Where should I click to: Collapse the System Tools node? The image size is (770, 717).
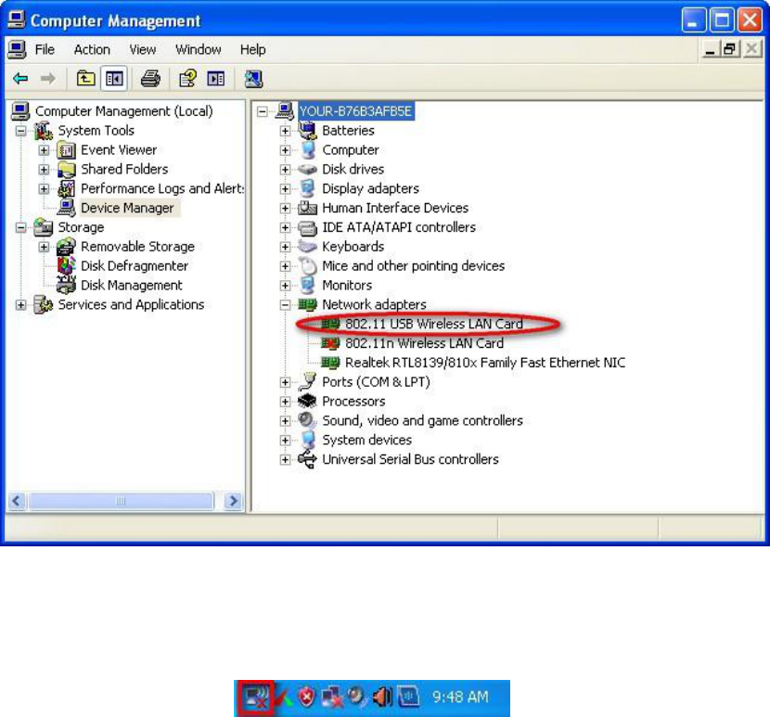pyautogui.click(x=20, y=131)
